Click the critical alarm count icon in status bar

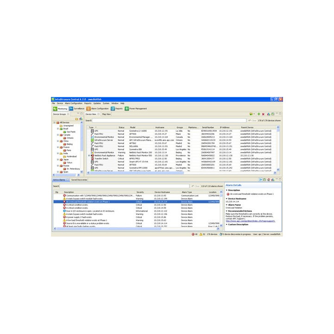tap(193, 234)
